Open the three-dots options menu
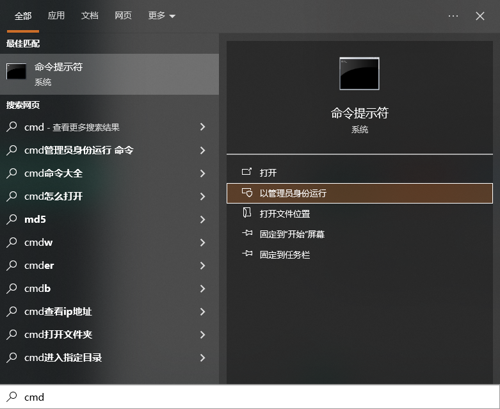500x409 pixels. click(x=453, y=16)
